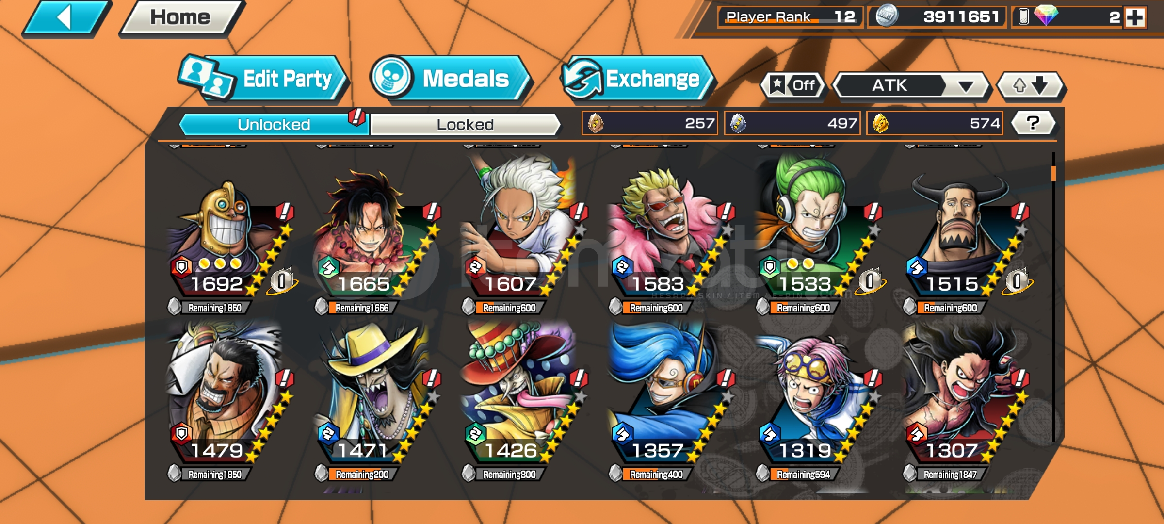This screenshot has height=524, width=1164.
Task: Toggle the favorites star filter Off
Action: click(792, 85)
